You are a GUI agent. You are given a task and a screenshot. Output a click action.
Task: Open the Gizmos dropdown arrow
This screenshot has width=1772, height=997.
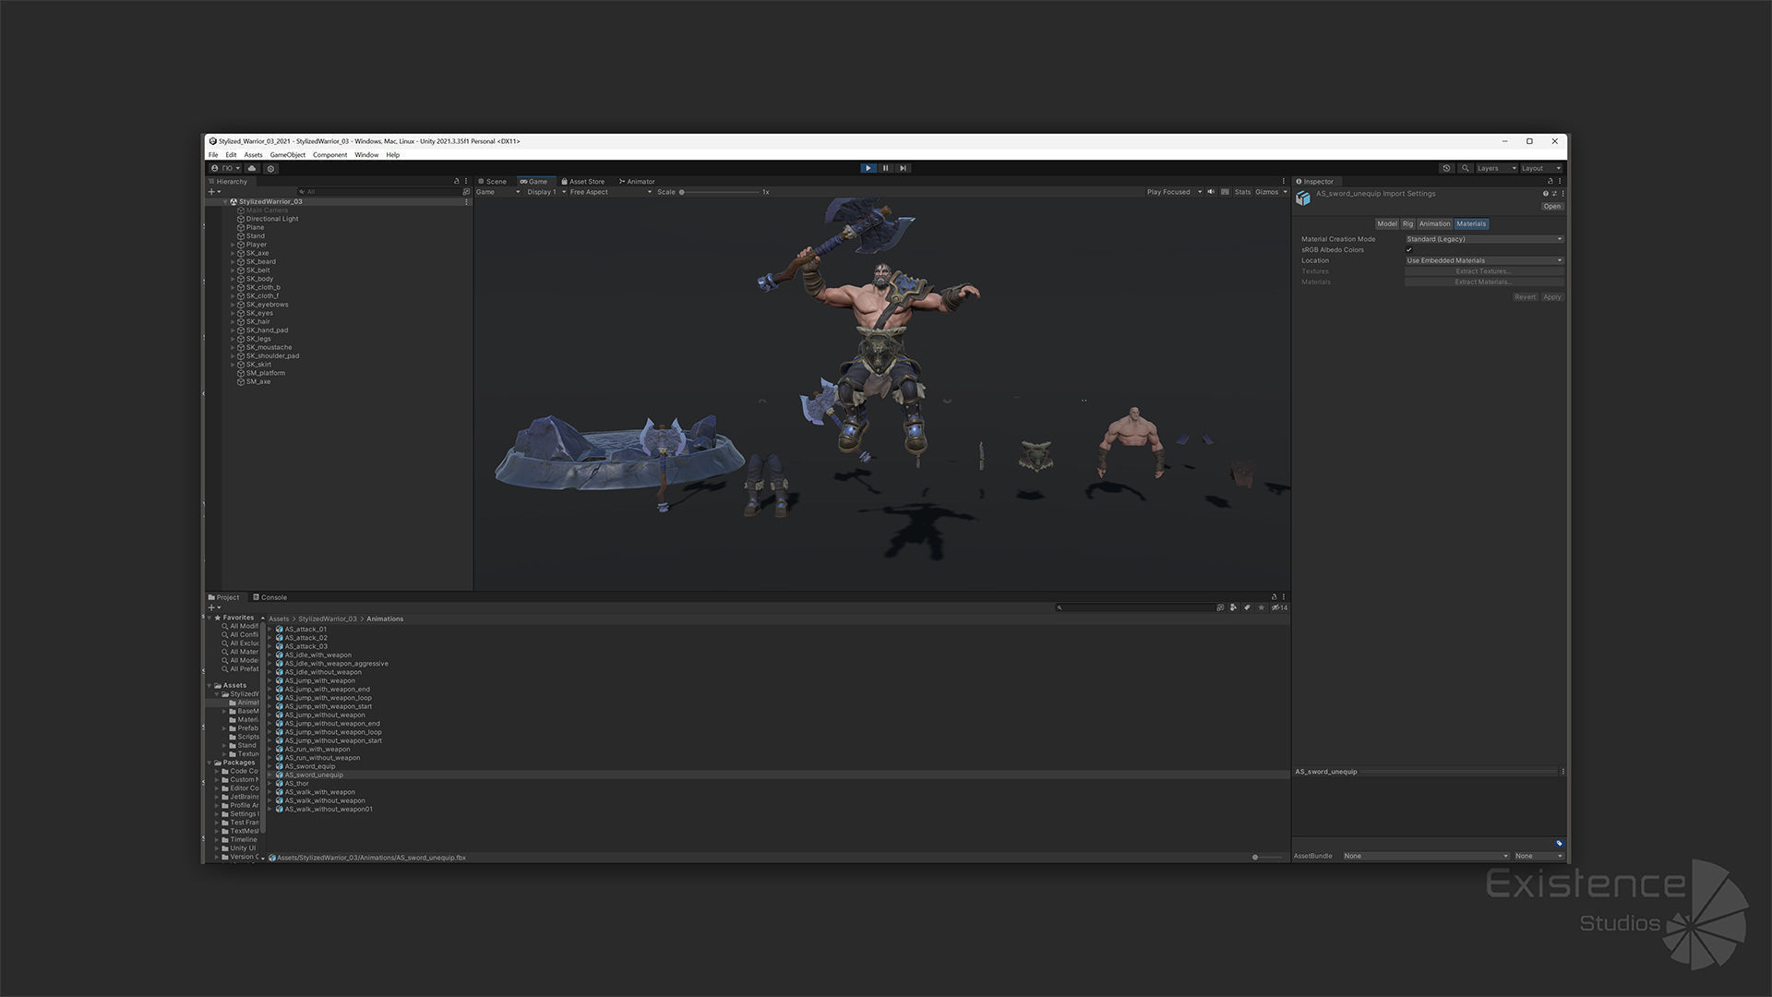tap(1285, 192)
